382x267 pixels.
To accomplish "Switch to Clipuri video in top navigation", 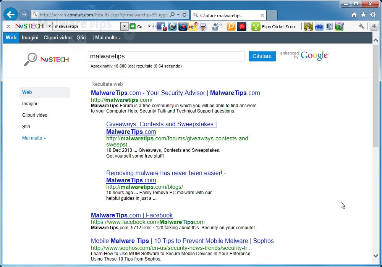I will (x=58, y=37).
